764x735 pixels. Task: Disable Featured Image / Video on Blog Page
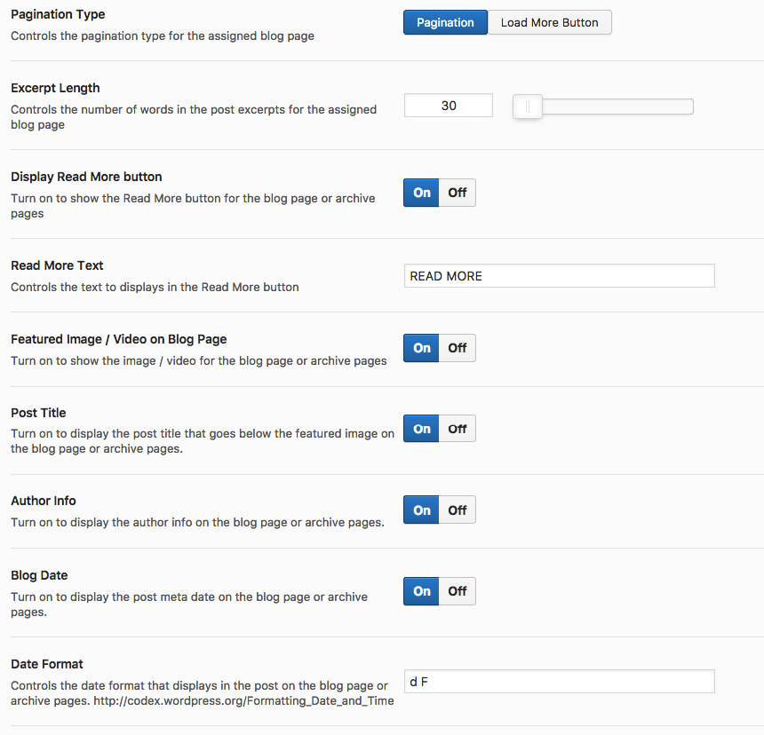pos(458,348)
